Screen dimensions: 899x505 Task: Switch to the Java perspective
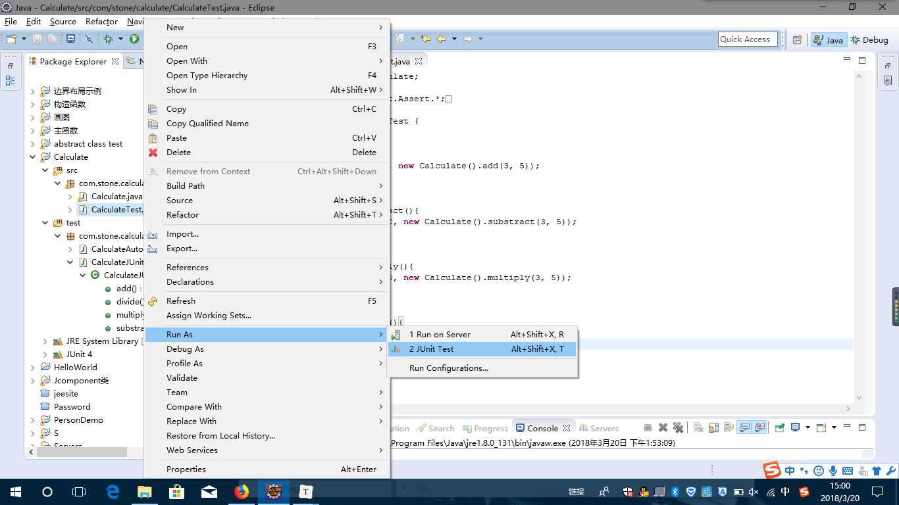(828, 39)
